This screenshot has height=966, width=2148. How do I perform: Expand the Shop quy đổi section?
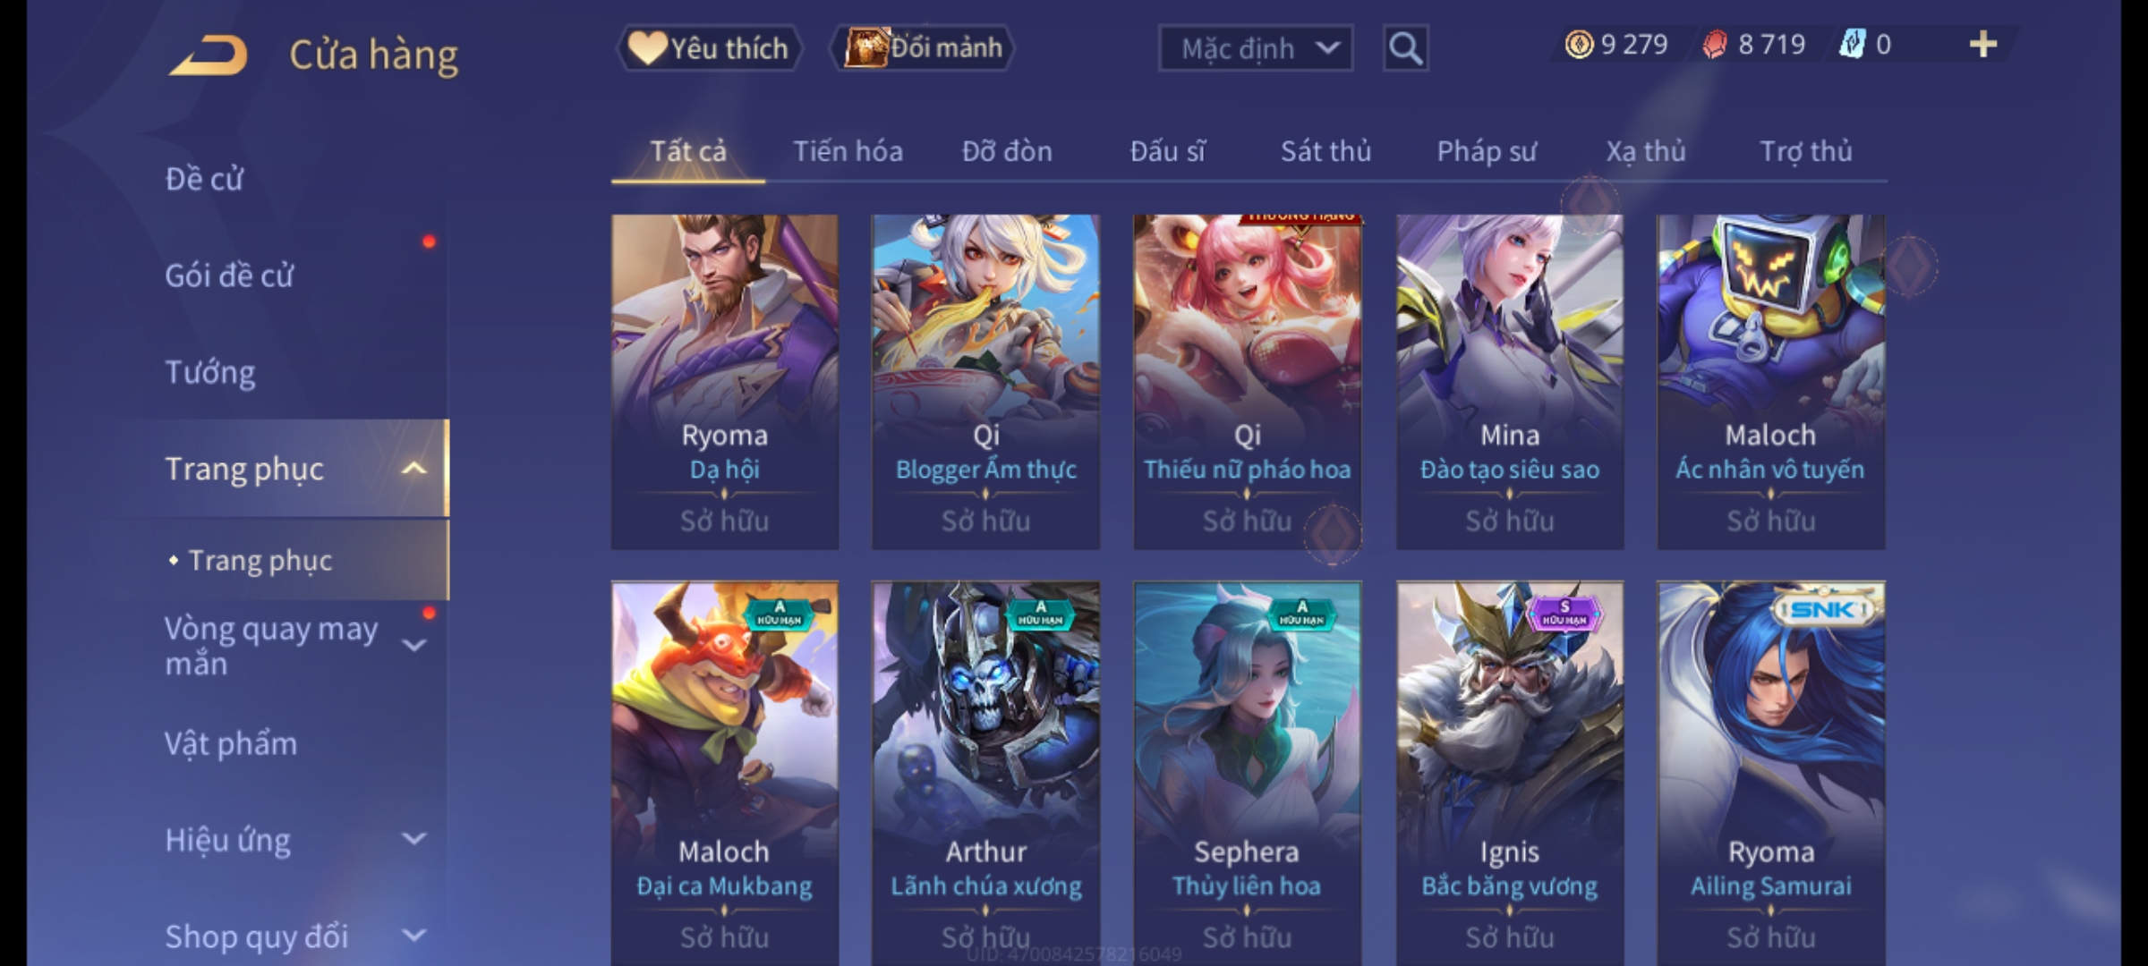pyautogui.click(x=413, y=936)
